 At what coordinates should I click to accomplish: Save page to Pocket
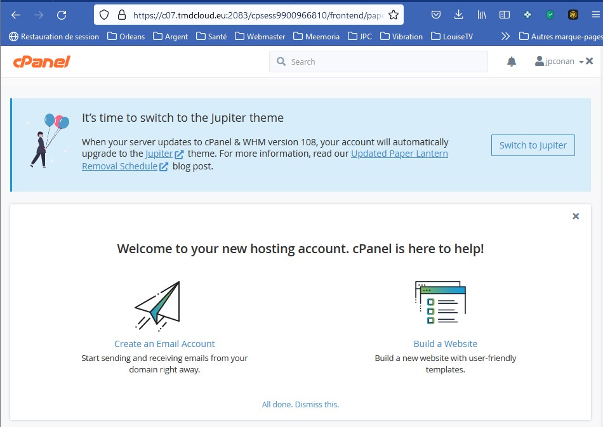(436, 15)
